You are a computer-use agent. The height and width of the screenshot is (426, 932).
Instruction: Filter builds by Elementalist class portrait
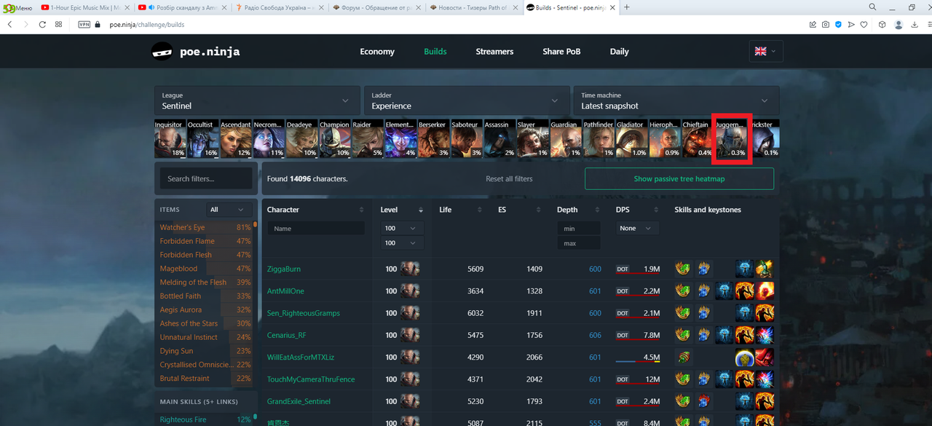point(400,138)
